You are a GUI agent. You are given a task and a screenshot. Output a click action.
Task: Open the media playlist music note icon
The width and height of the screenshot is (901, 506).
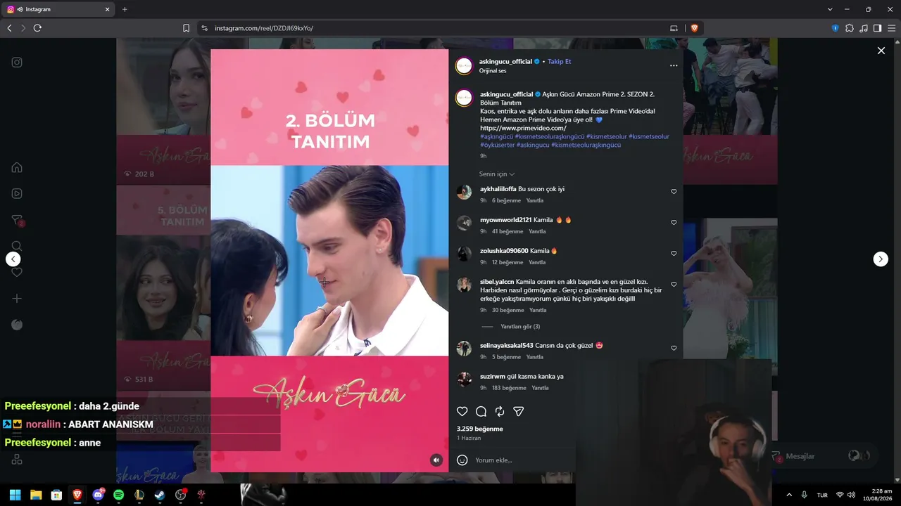click(864, 28)
